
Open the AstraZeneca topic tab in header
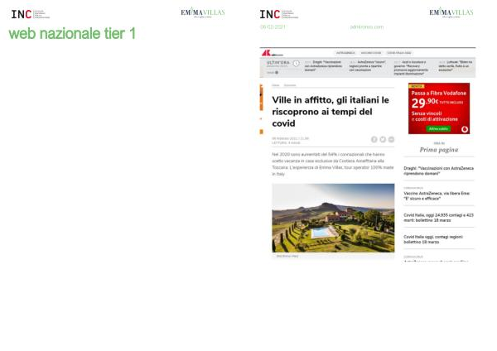click(x=345, y=53)
